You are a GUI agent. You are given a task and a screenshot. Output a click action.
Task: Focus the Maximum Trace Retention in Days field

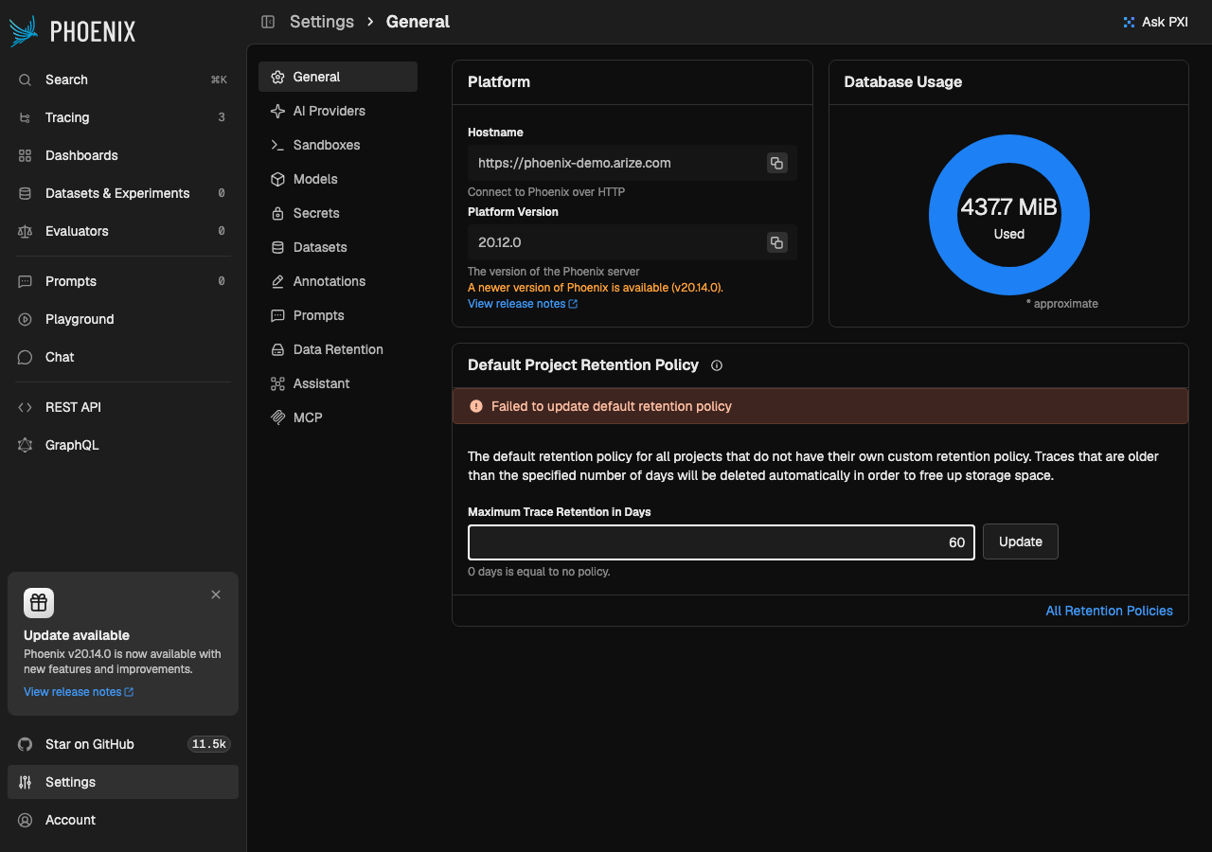[x=722, y=542]
